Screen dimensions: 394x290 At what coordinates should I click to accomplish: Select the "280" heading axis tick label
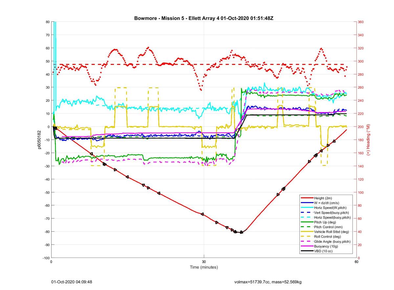point(361,74)
